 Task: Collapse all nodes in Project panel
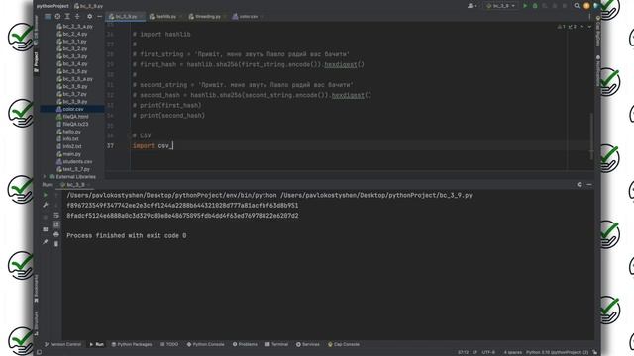pos(77,17)
